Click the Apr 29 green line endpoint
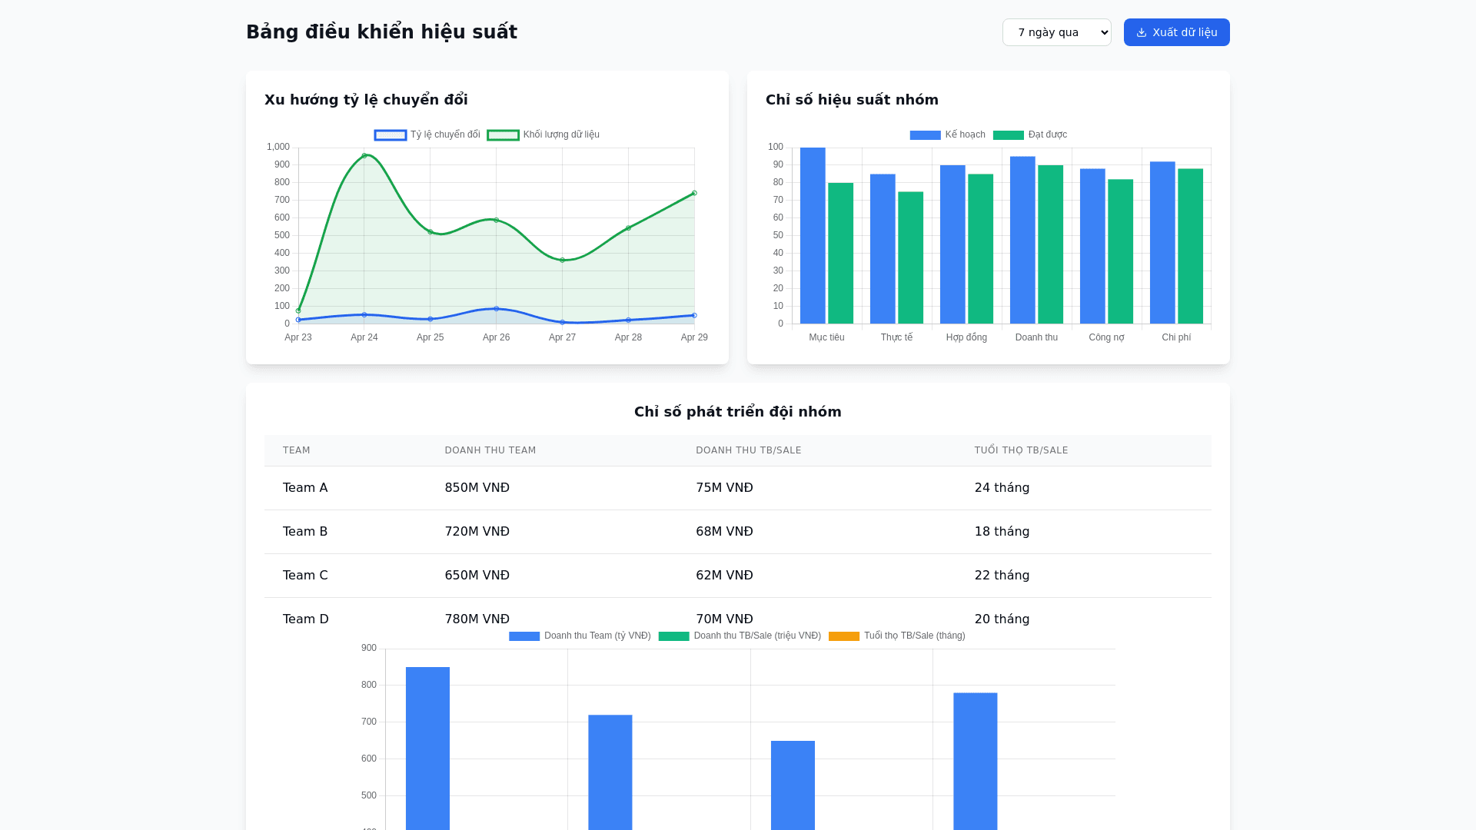The width and height of the screenshot is (1476, 830). 694,194
